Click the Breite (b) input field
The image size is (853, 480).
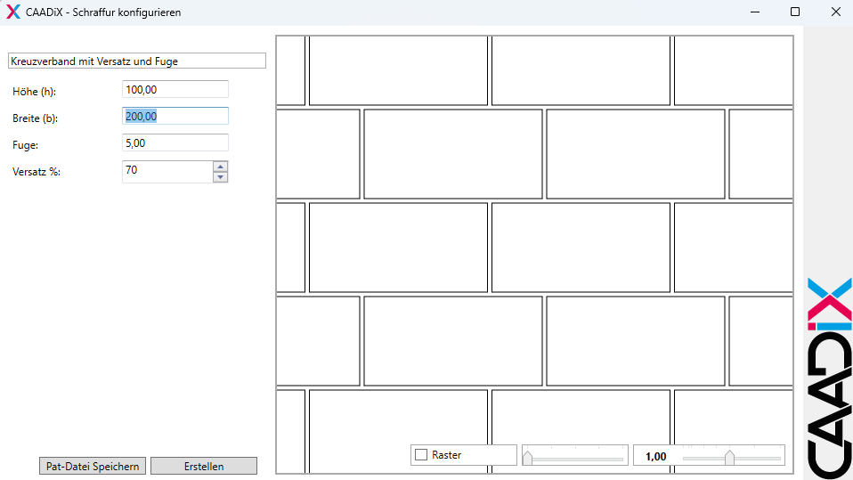pyautogui.click(x=175, y=116)
